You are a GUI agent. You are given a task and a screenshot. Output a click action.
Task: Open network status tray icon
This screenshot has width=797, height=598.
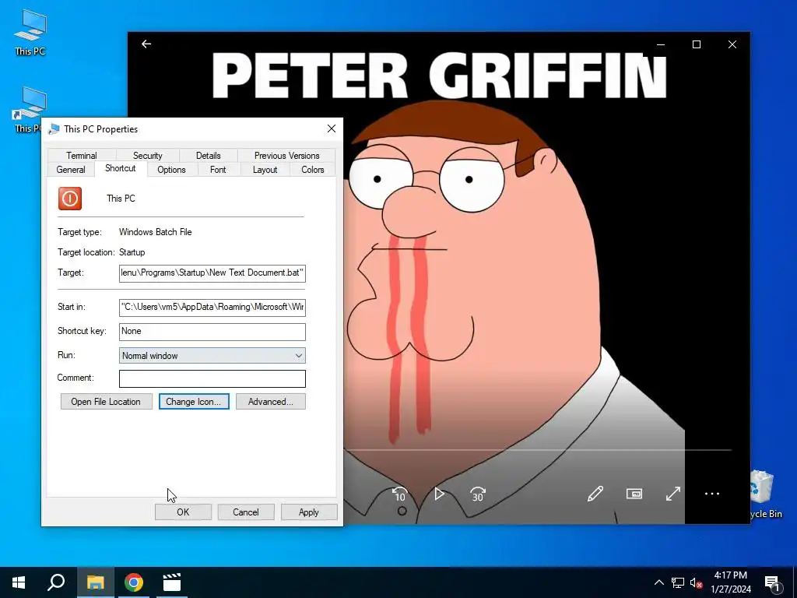678,582
